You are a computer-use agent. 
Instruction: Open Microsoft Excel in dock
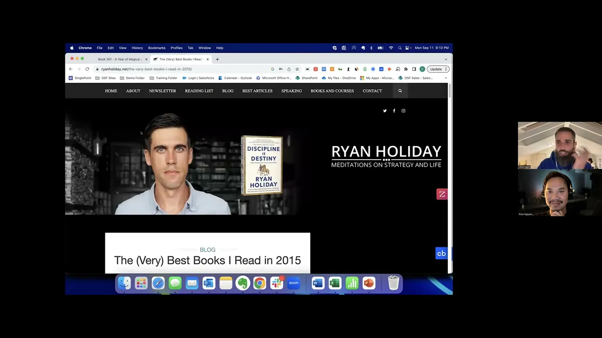point(335,283)
